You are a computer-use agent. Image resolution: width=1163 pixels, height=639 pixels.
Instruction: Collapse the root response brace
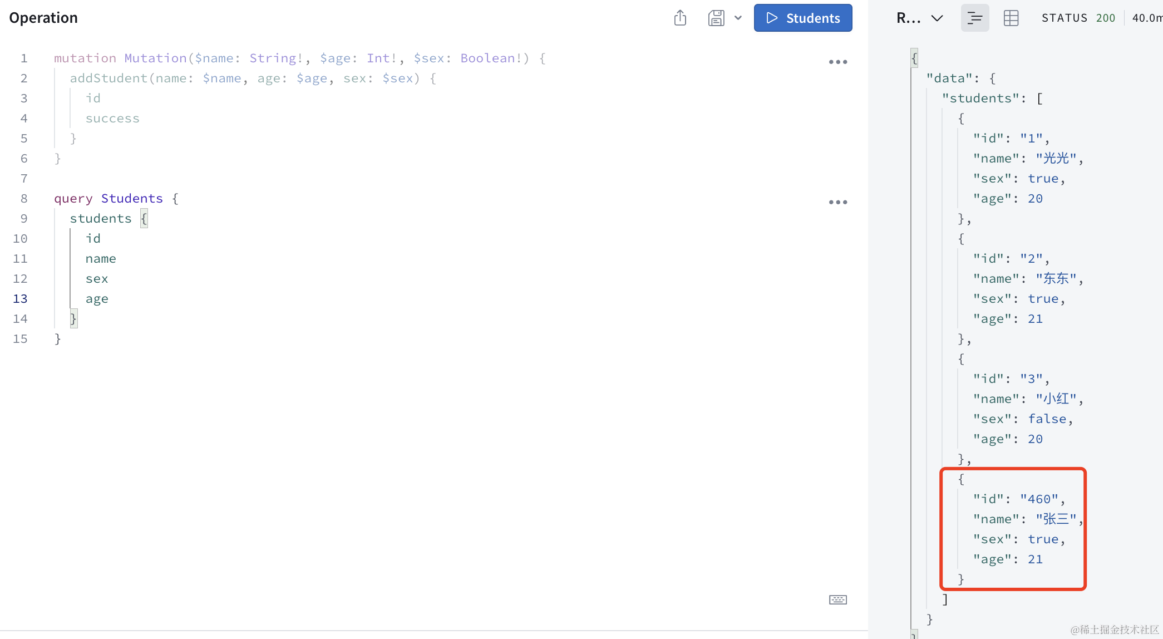(914, 58)
